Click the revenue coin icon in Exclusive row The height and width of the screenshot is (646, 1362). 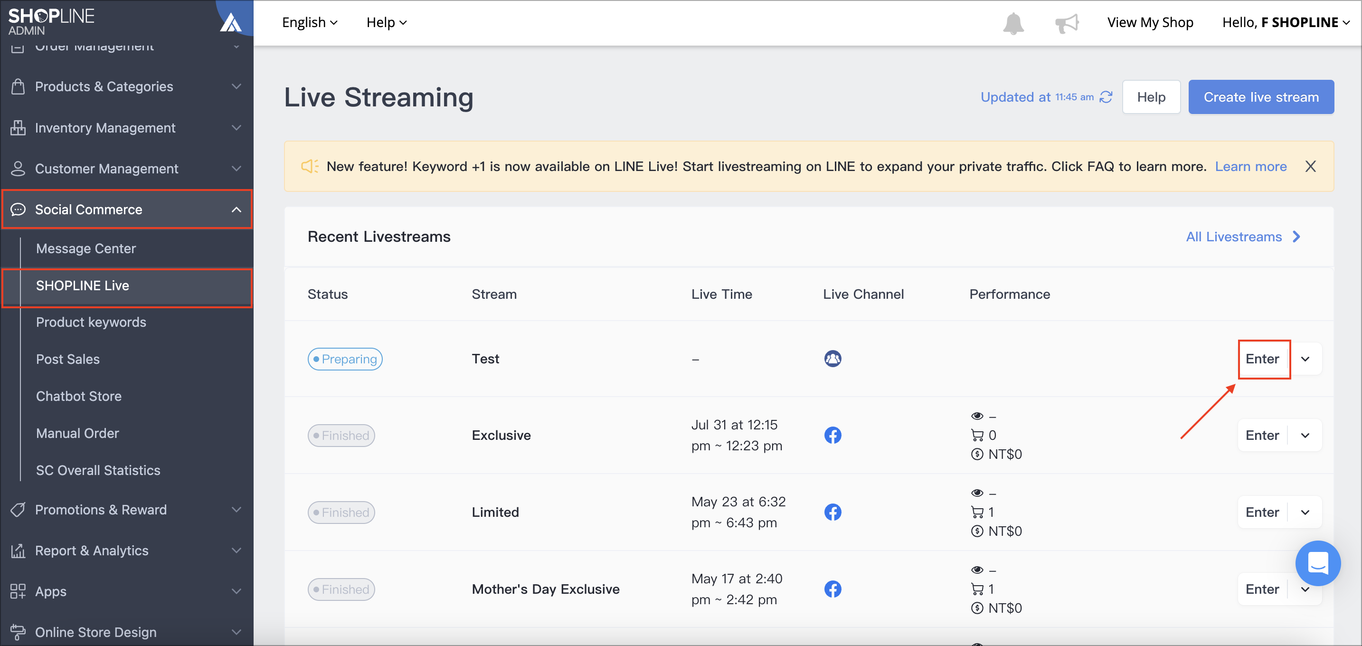977,455
